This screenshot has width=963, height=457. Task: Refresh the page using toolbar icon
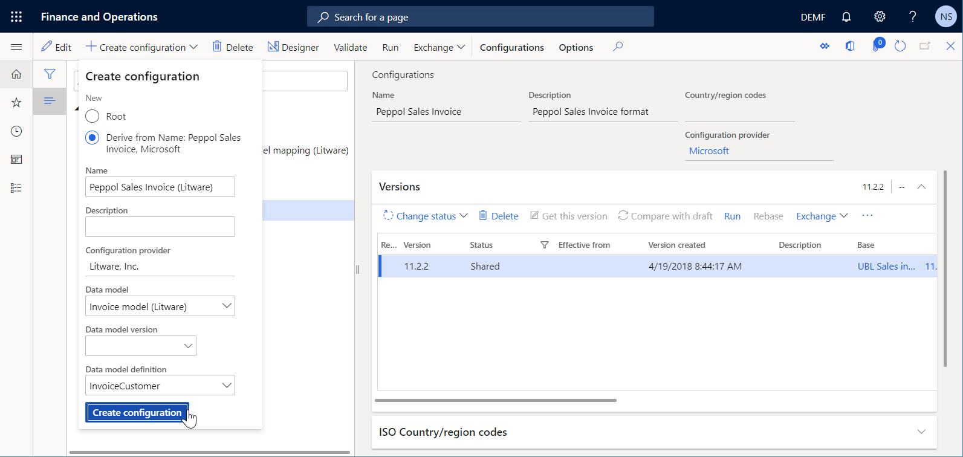pos(900,47)
